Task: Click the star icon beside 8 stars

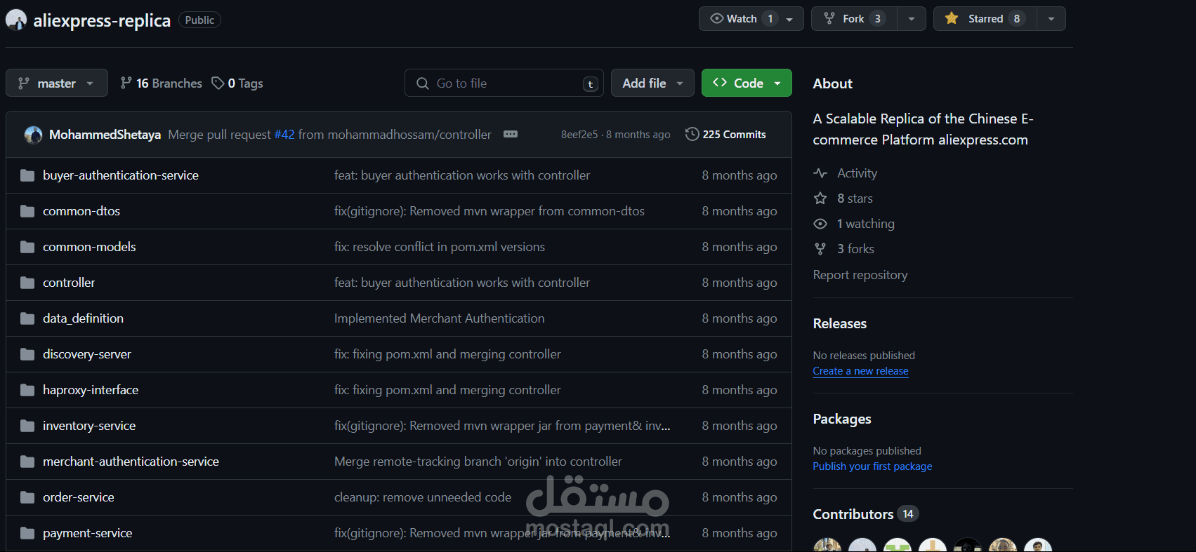Action: [820, 198]
